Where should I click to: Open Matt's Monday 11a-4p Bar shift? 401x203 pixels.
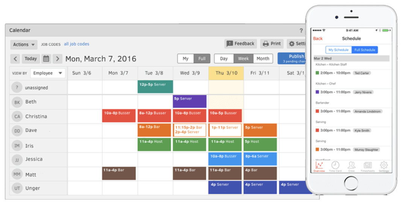(119, 173)
